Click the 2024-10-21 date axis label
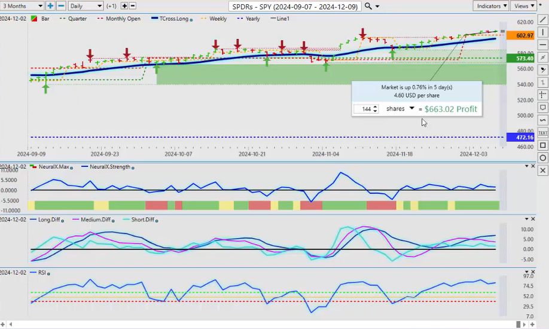The image size is (549, 329). [x=252, y=154]
